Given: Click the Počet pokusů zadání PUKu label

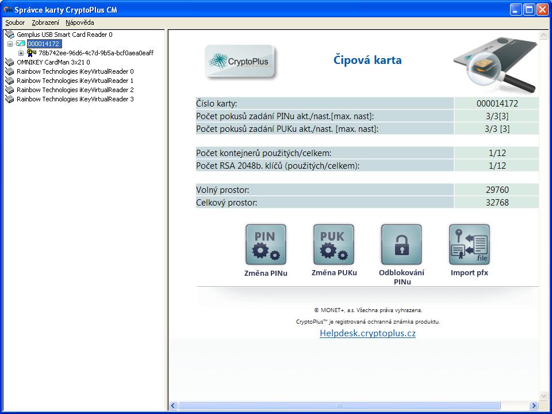Looking at the screenshot, I should coord(287,129).
